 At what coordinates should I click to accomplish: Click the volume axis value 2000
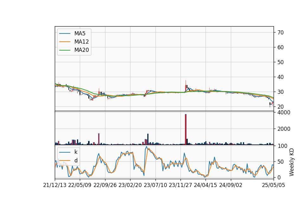(x=284, y=129)
